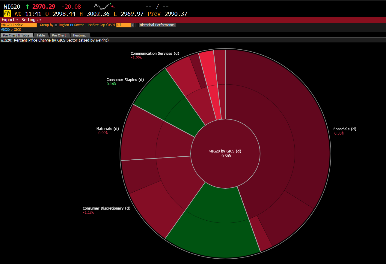
Task: Switch to the Table tab
Action: [41, 35]
